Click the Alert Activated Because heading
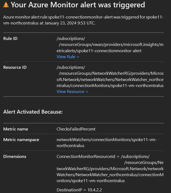Viewport: 171px width, 193px height. [x=33, y=112]
